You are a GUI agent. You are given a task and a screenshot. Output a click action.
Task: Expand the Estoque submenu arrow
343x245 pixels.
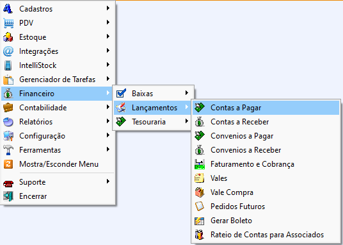click(108, 37)
